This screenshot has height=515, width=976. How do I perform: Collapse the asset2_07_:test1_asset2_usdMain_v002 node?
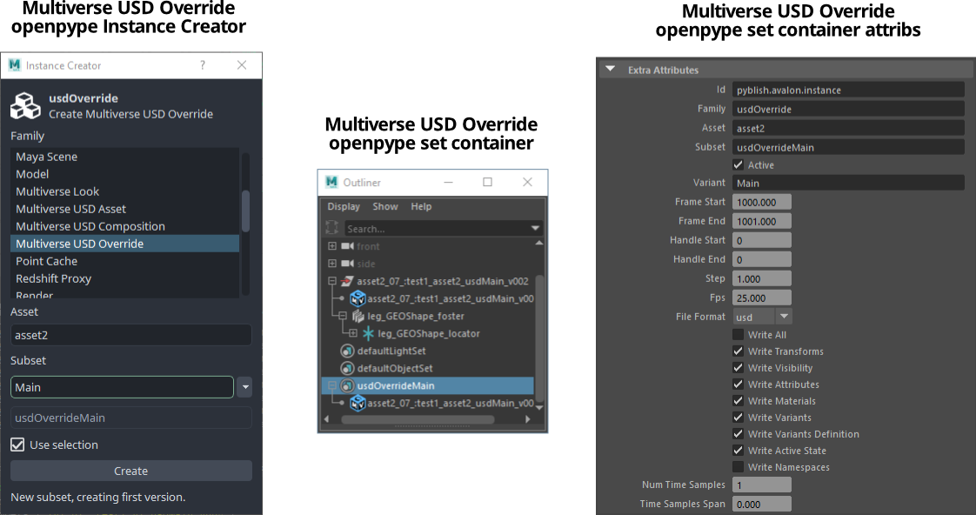coord(332,281)
